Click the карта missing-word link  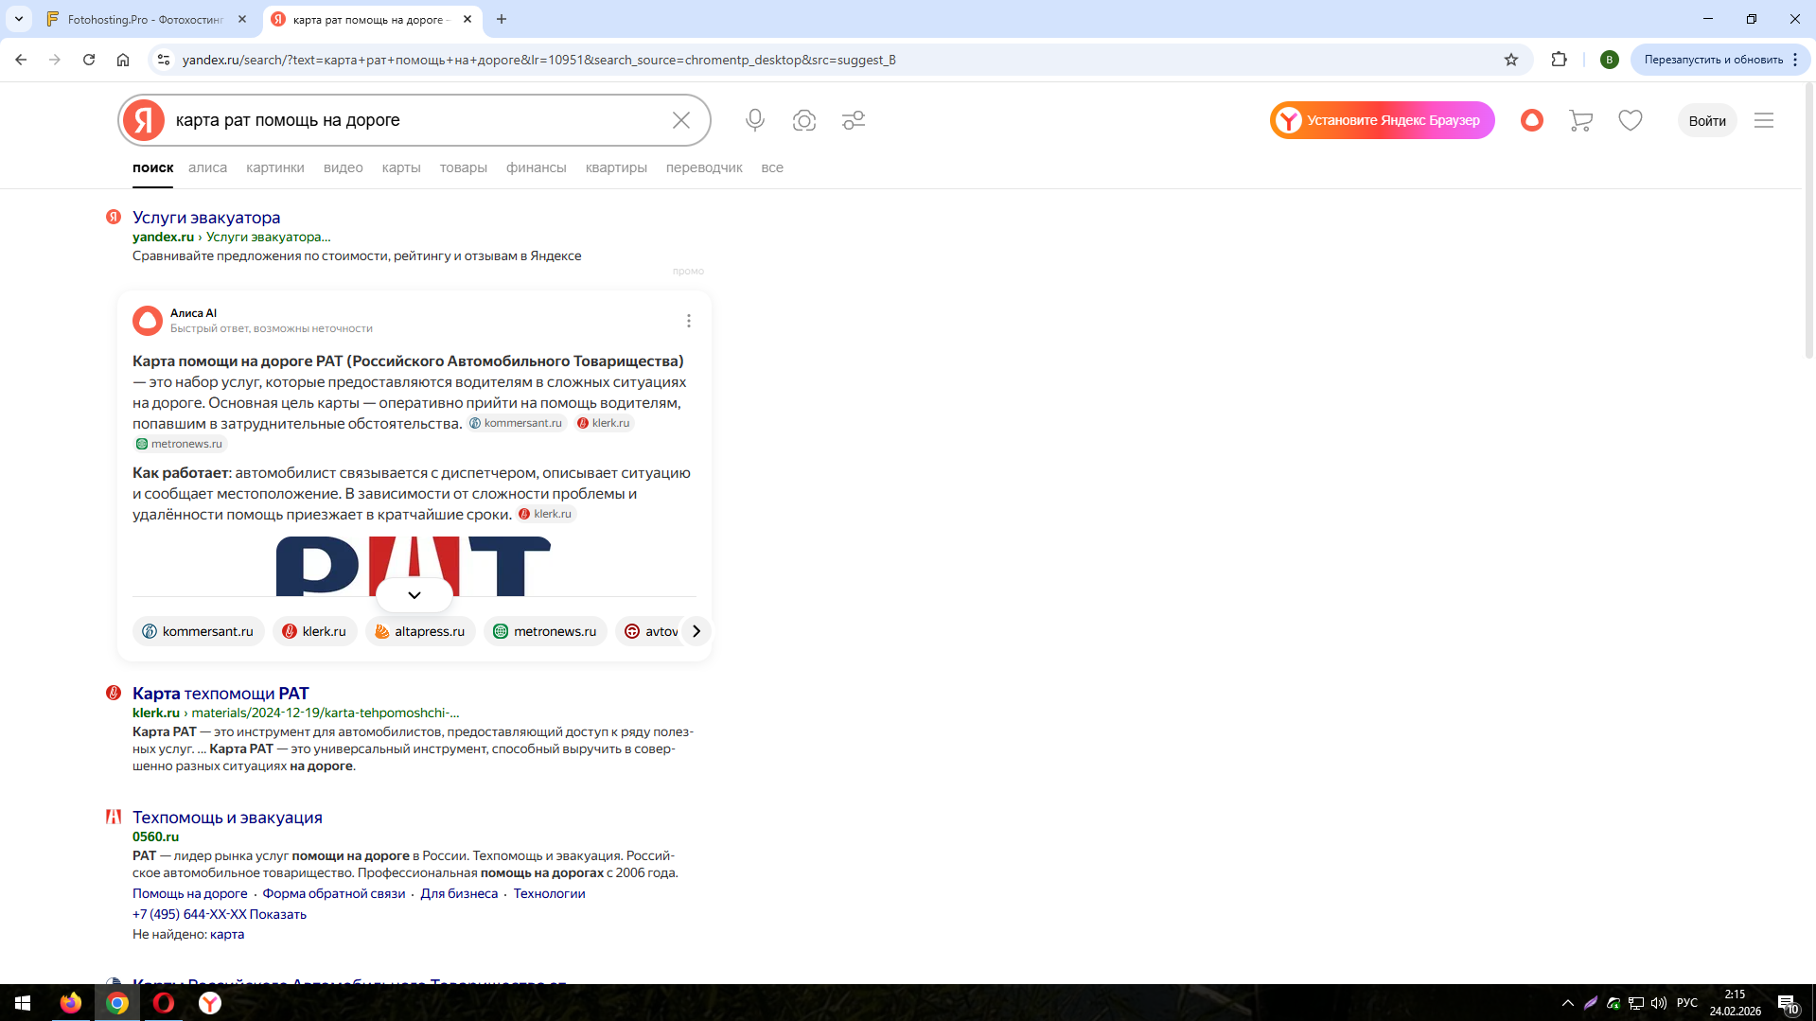(227, 934)
